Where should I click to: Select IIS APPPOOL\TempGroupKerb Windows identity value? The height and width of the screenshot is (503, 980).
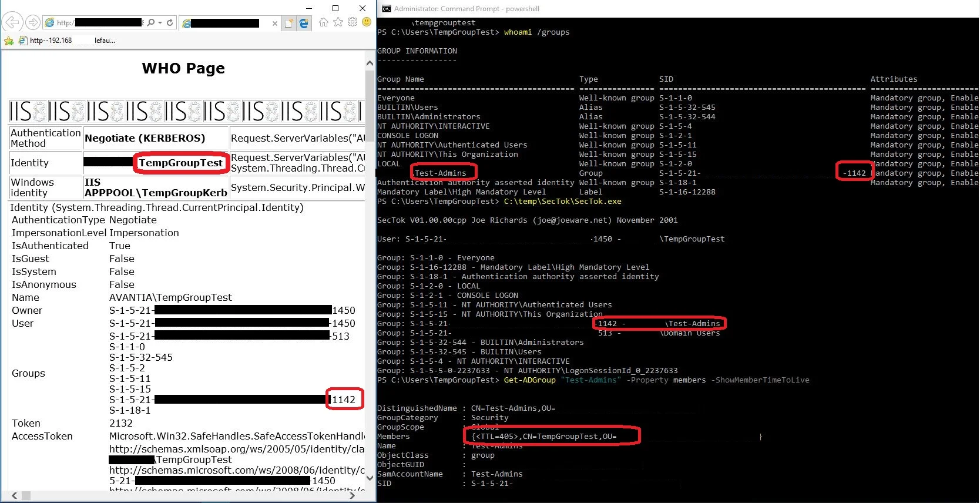click(156, 187)
